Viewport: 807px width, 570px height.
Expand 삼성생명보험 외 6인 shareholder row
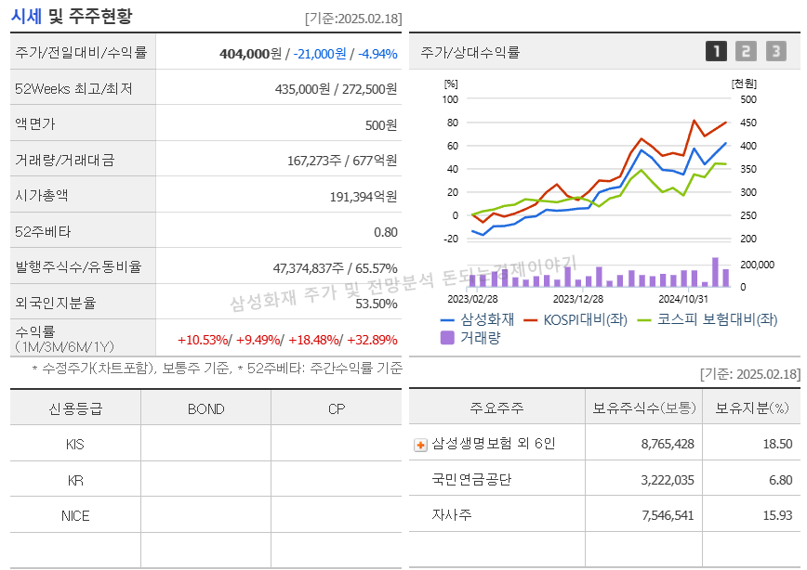click(x=420, y=445)
